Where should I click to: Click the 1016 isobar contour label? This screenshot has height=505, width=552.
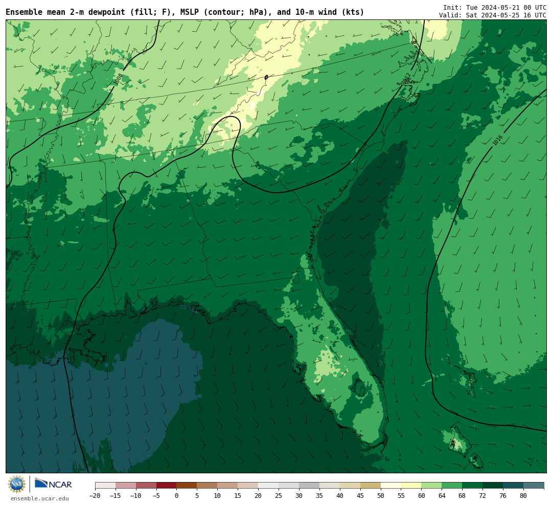[x=497, y=140]
